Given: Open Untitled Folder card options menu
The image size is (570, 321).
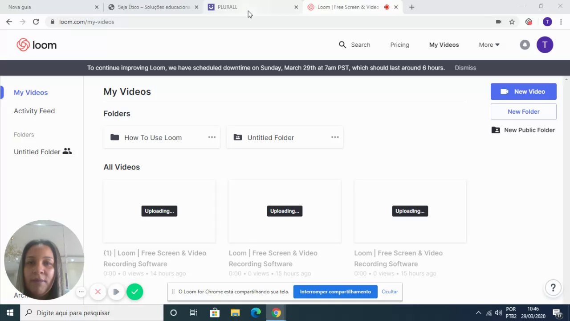Looking at the screenshot, I should (335, 137).
